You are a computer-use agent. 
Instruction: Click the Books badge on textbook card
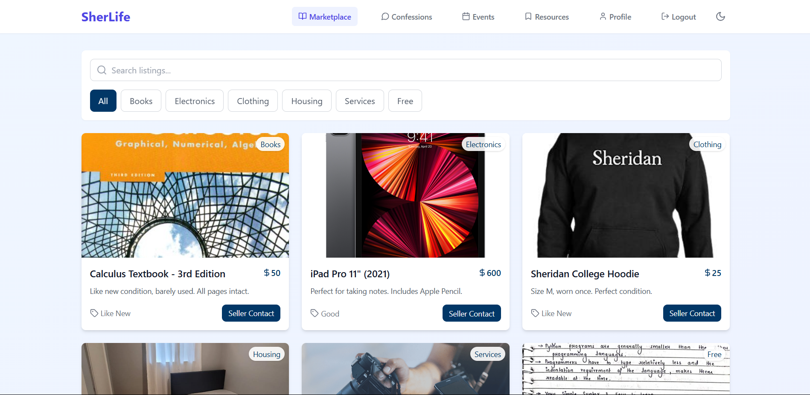271,145
